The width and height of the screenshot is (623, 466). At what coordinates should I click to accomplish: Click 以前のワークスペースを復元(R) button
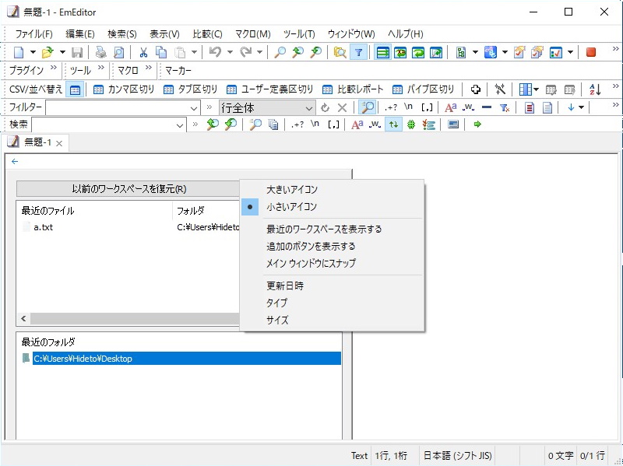pos(128,189)
